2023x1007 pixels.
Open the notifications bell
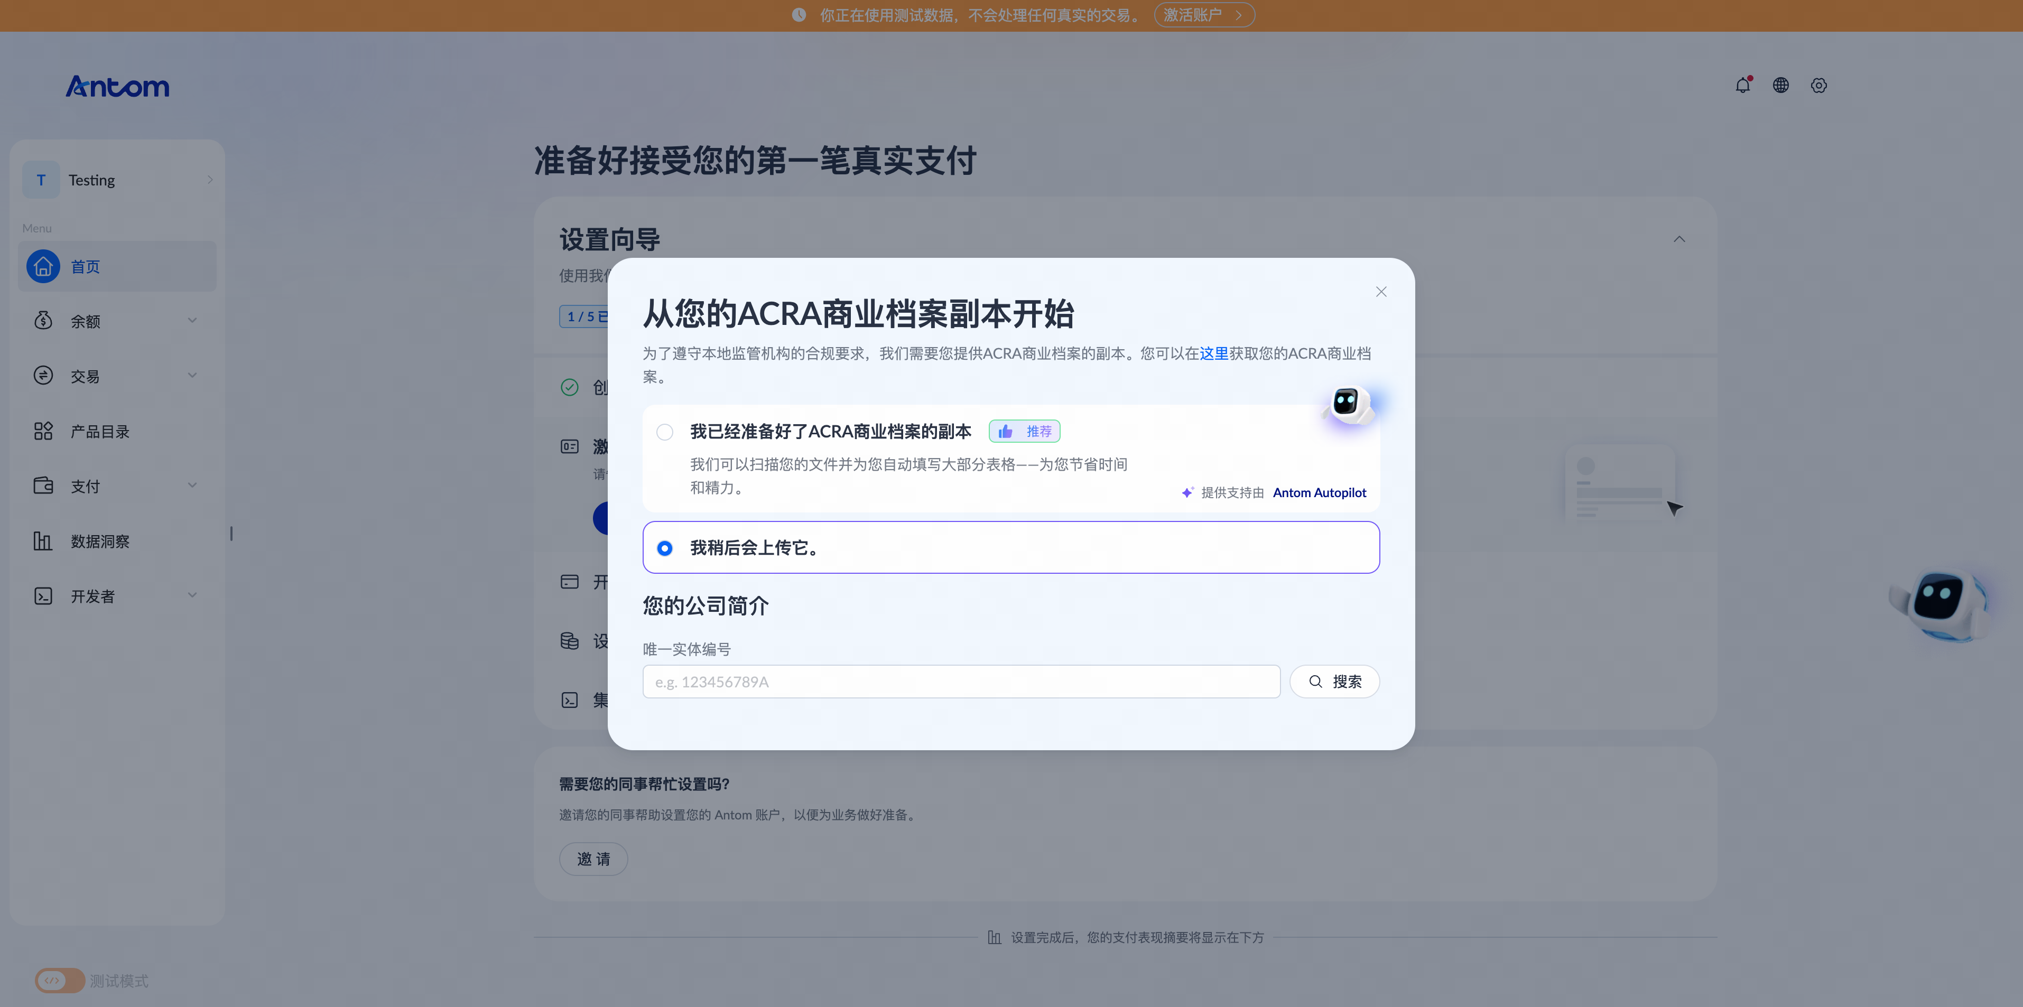click(x=1742, y=86)
